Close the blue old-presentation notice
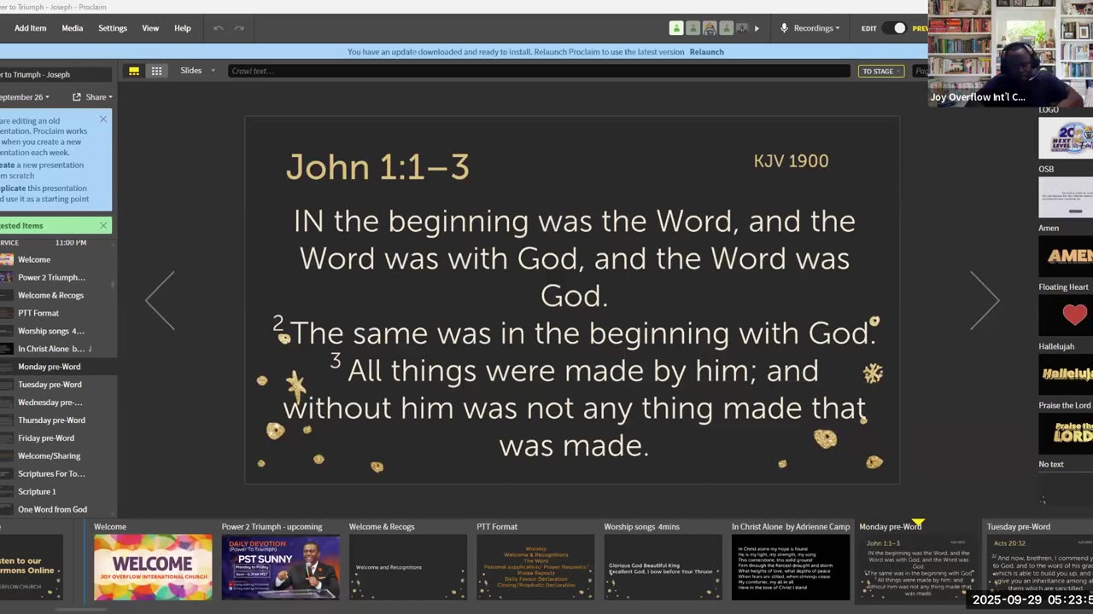The width and height of the screenshot is (1093, 614). tap(103, 119)
